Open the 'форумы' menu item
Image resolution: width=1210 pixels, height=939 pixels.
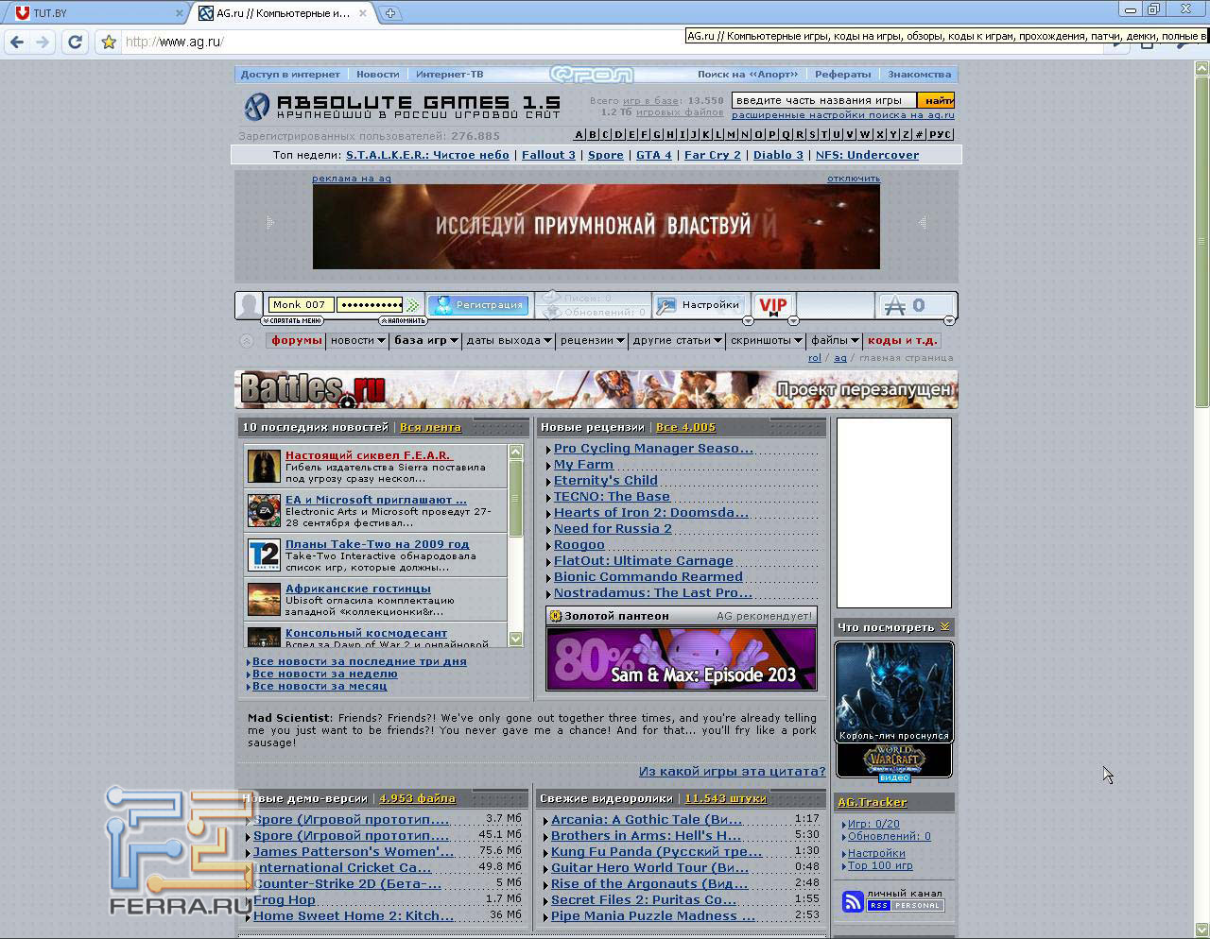[297, 340]
